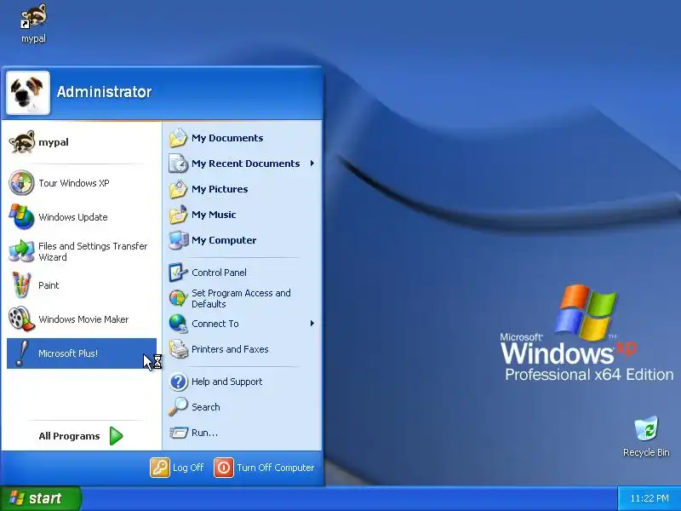Choose the Tour Windows XP label
The image size is (681, 511).
click(x=74, y=183)
